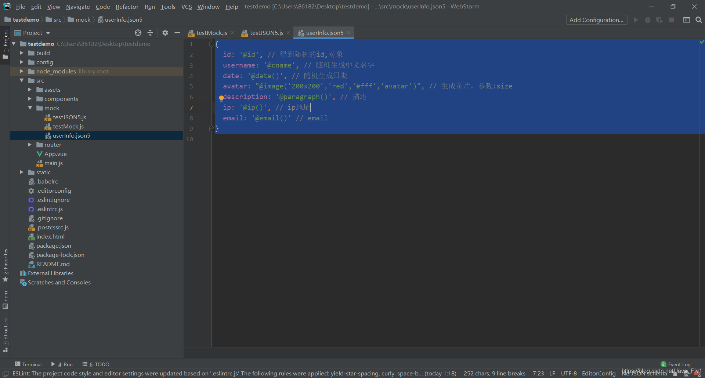Image resolution: width=705 pixels, height=378 pixels.
Task: Switch to the testJSON5.js tab
Action: (x=267, y=33)
